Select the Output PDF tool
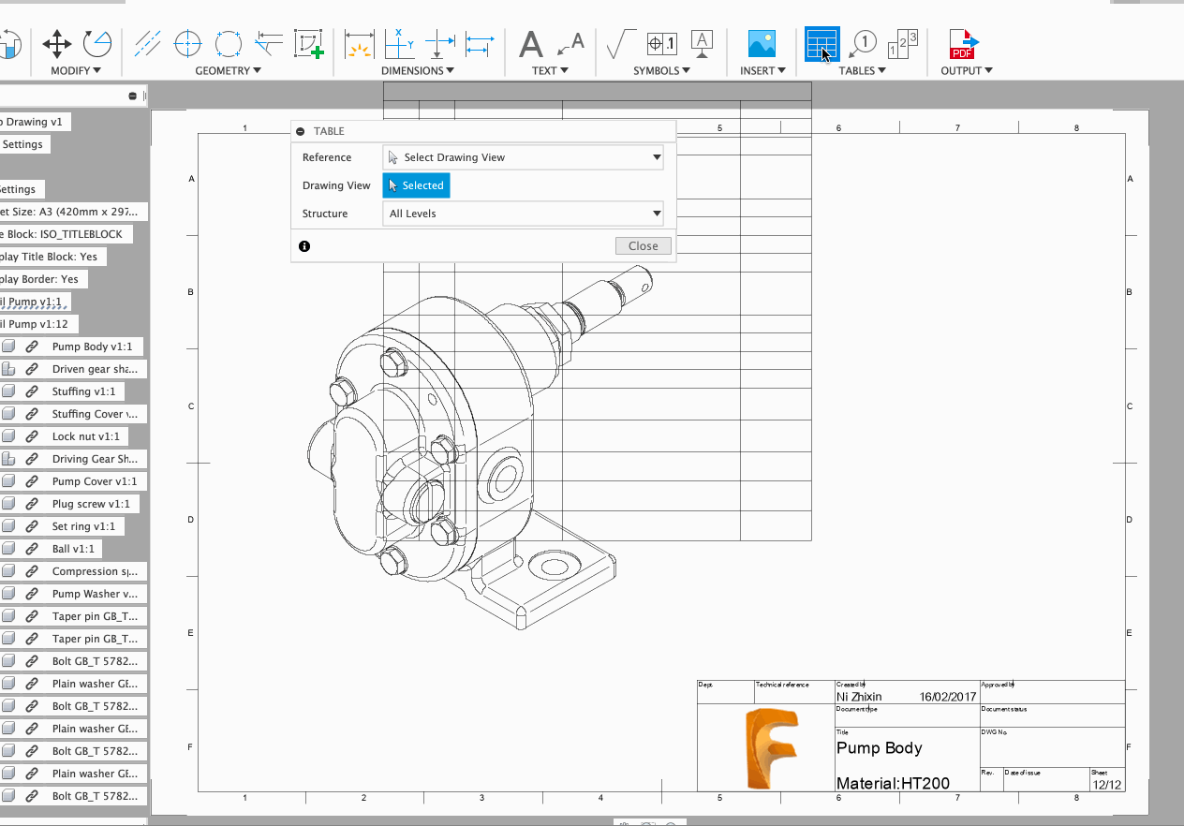The image size is (1184, 826). pos(963,43)
